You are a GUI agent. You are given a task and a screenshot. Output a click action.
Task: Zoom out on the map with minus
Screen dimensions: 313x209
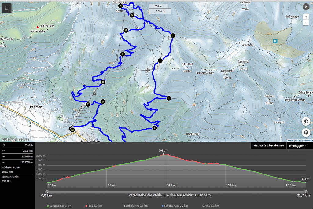[306, 23]
